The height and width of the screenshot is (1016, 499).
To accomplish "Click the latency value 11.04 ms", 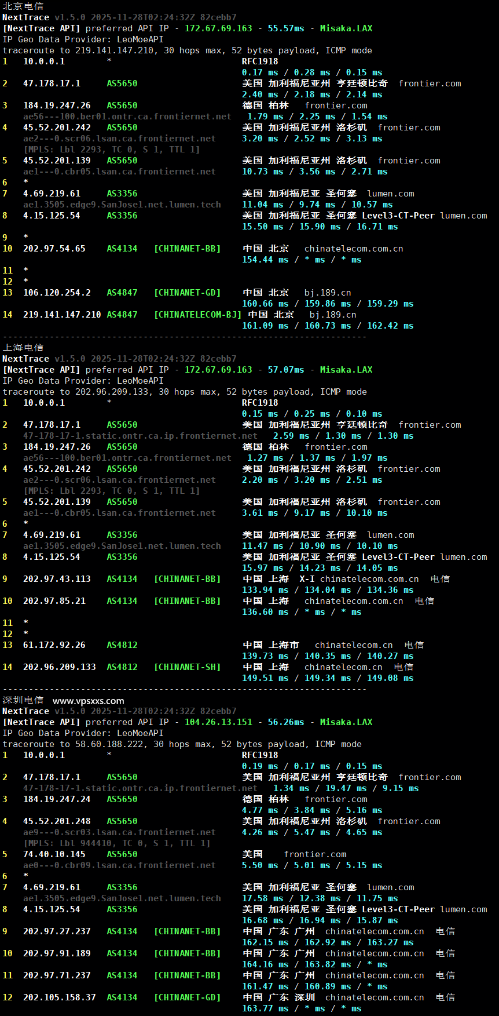I will click(x=263, y=205).
